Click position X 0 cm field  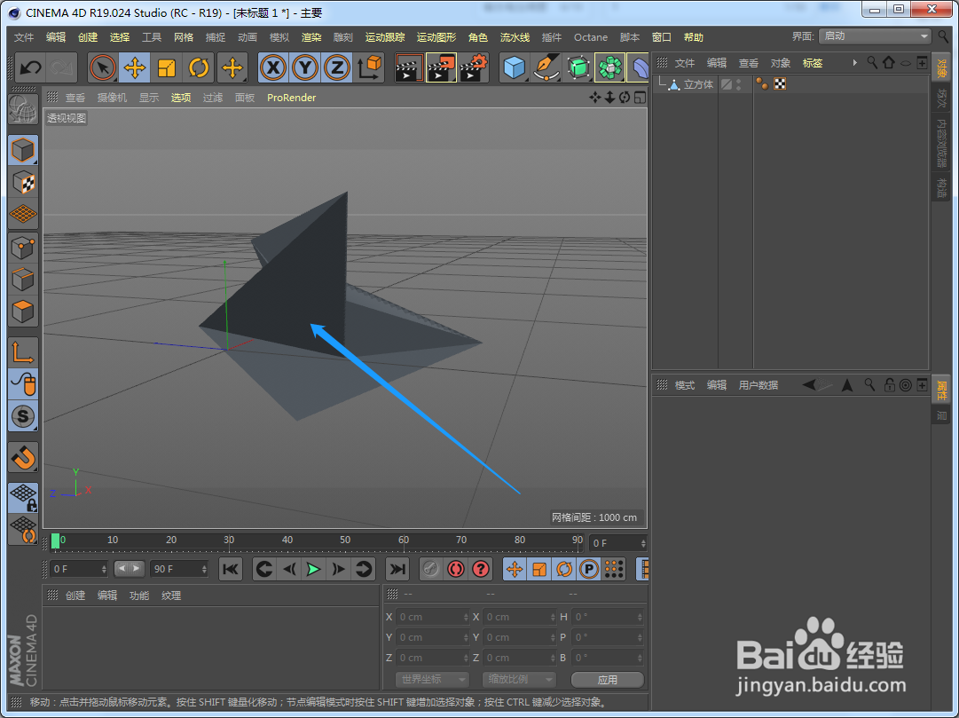point(432,617)
